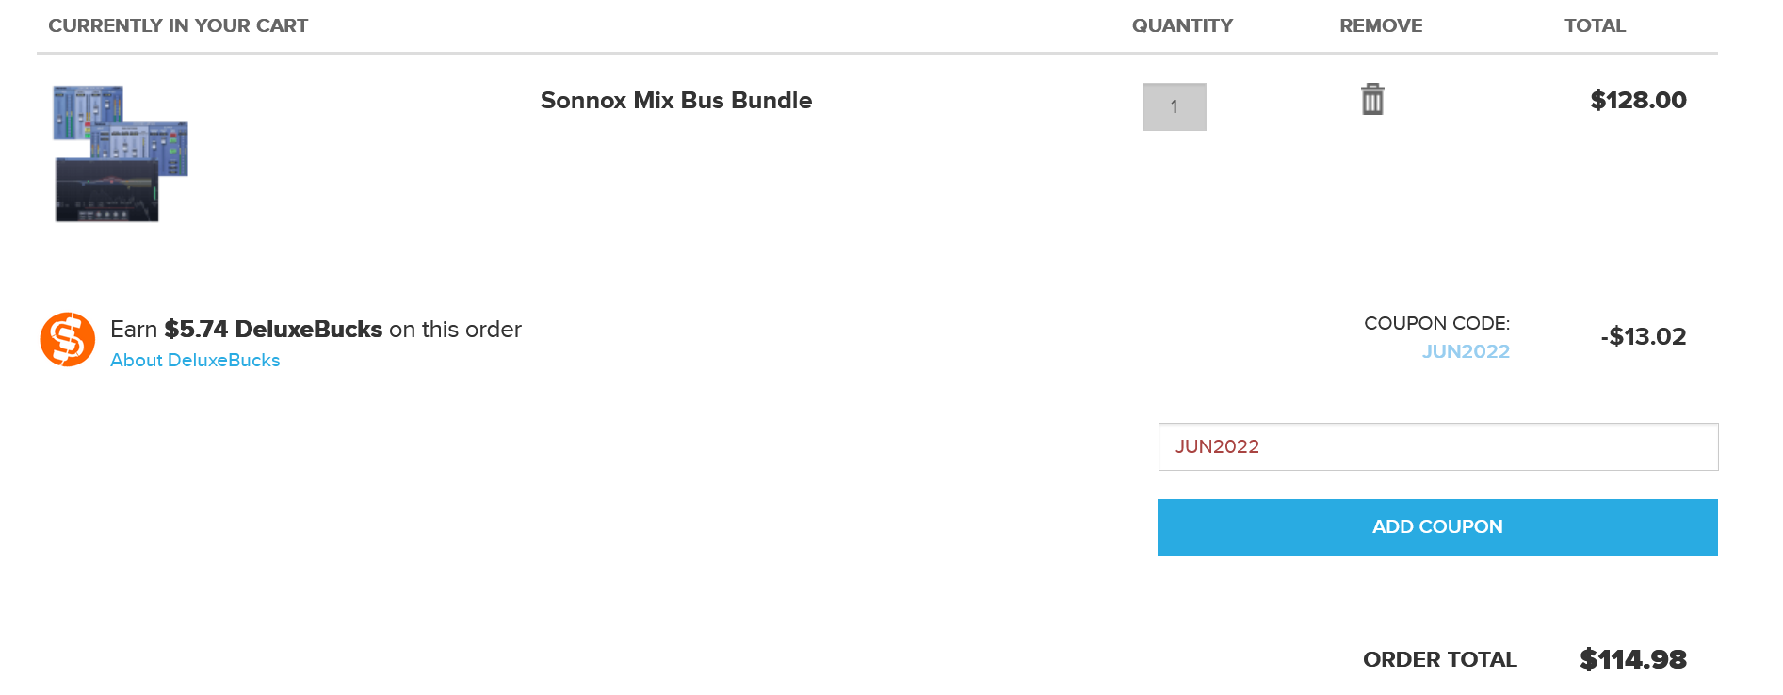Click the trash icon to remove item
The width and height of the screenshot is (1783, 695).
point(1372,99)
